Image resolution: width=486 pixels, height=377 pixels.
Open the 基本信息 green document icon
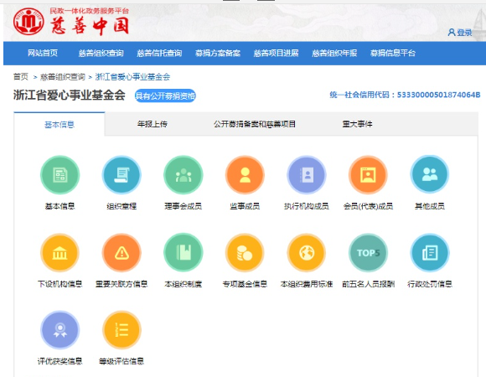click(x=59, y=175)
